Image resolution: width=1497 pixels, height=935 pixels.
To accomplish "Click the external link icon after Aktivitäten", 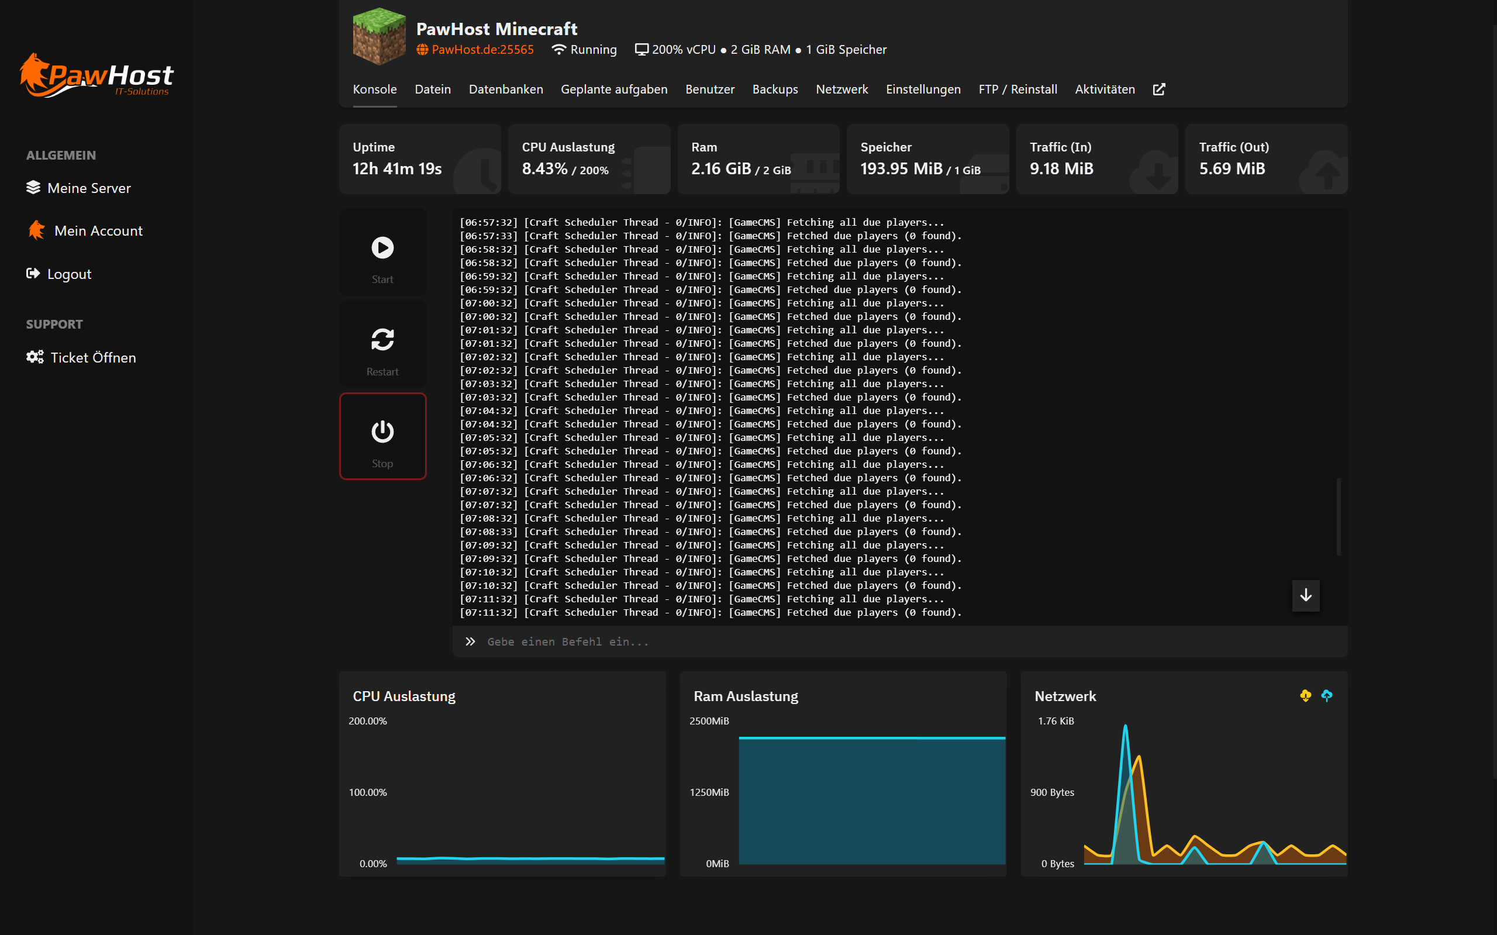I will [x=1159, y=89].
